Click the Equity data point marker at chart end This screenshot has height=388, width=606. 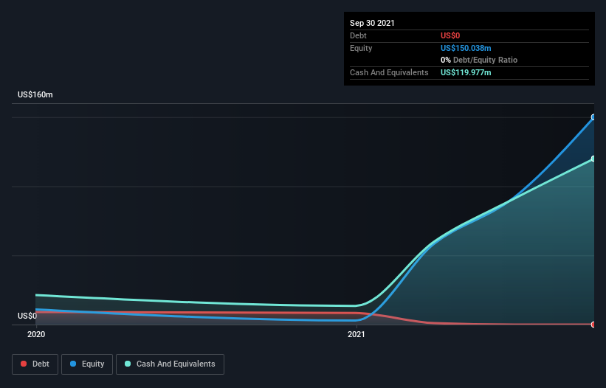[x=593, y=117]
